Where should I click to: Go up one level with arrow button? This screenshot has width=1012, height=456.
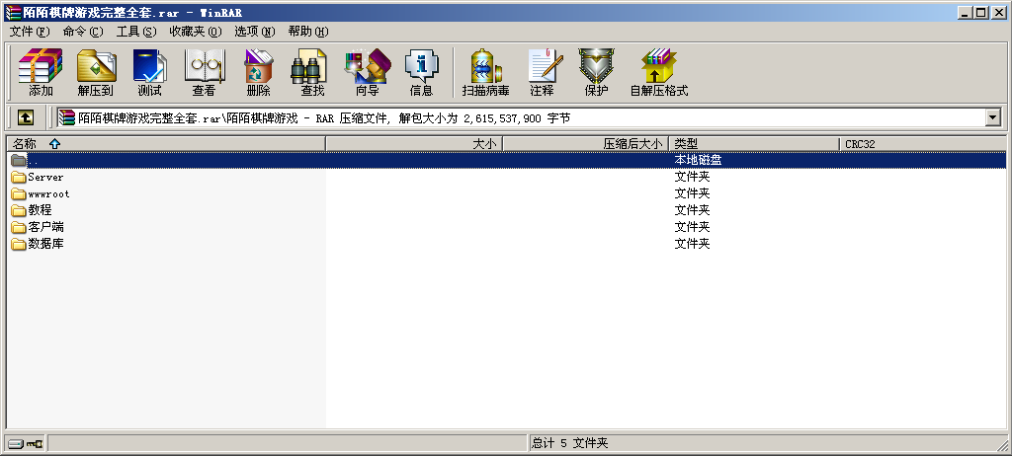(26, 117)
